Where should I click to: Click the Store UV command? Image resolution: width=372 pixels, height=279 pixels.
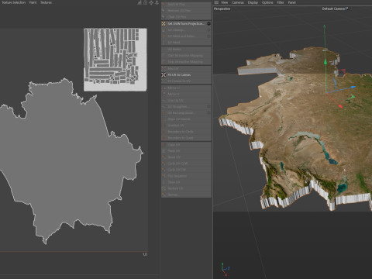coord(186,182)
